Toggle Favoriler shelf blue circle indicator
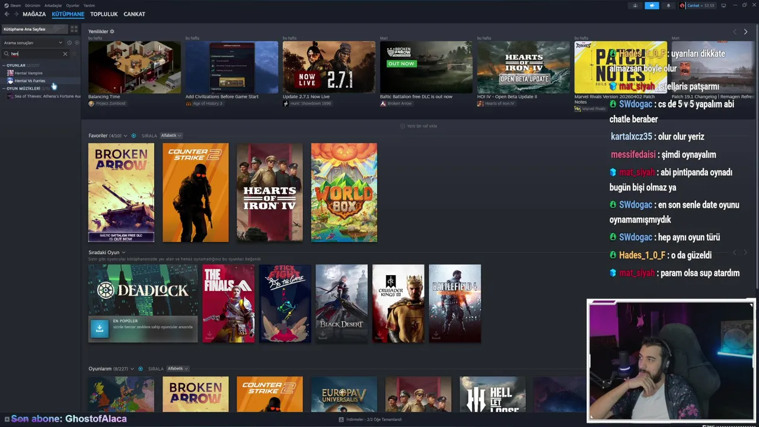Image resolution: width=759 pixels, height=427 pixels. coord(133,136)
